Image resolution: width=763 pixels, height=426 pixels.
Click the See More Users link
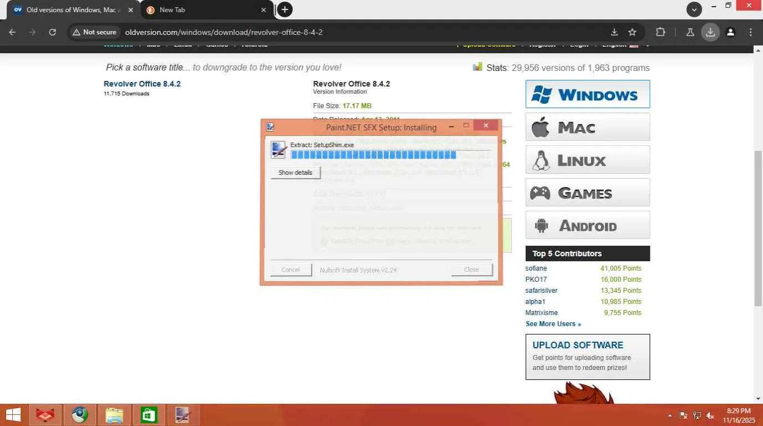point(553,324)
